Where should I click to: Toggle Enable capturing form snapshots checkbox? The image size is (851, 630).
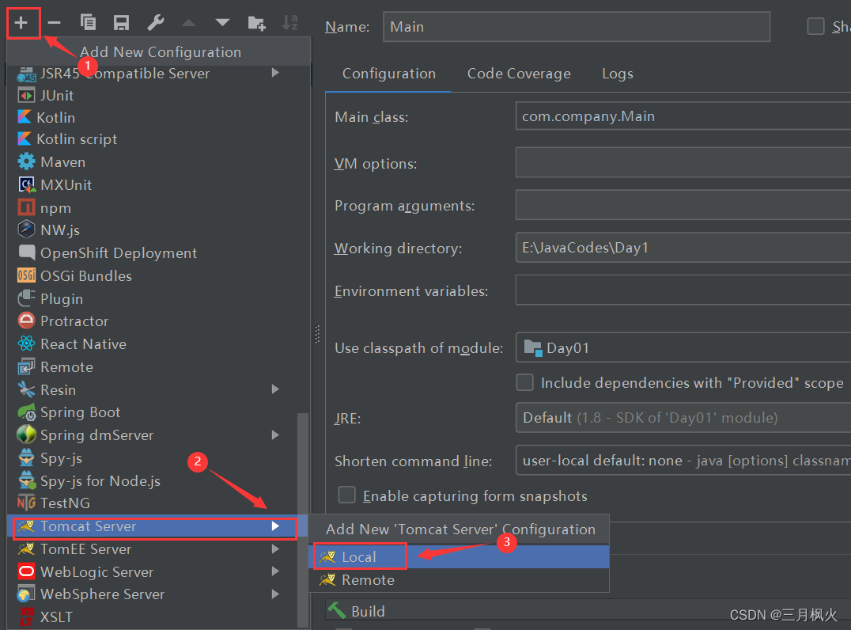tap(346, 495)
